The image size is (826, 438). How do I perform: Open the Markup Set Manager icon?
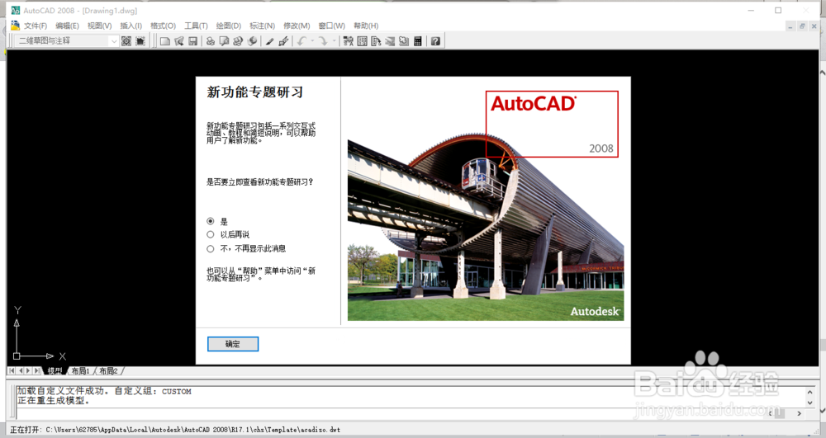(x=404, y=41)
